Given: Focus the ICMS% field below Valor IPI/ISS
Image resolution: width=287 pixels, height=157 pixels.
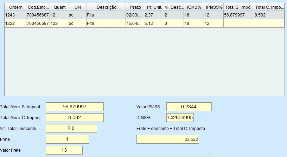Looking at the screenshot, I should (180, 118).
